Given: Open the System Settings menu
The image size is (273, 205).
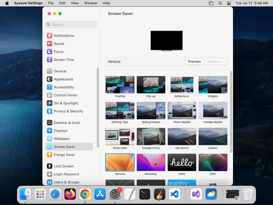Looking at the screenshot, I should point(28,3).
